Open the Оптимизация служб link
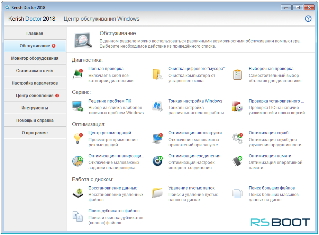319x235 pixels. pyautogui.click(x=268, y=133)
